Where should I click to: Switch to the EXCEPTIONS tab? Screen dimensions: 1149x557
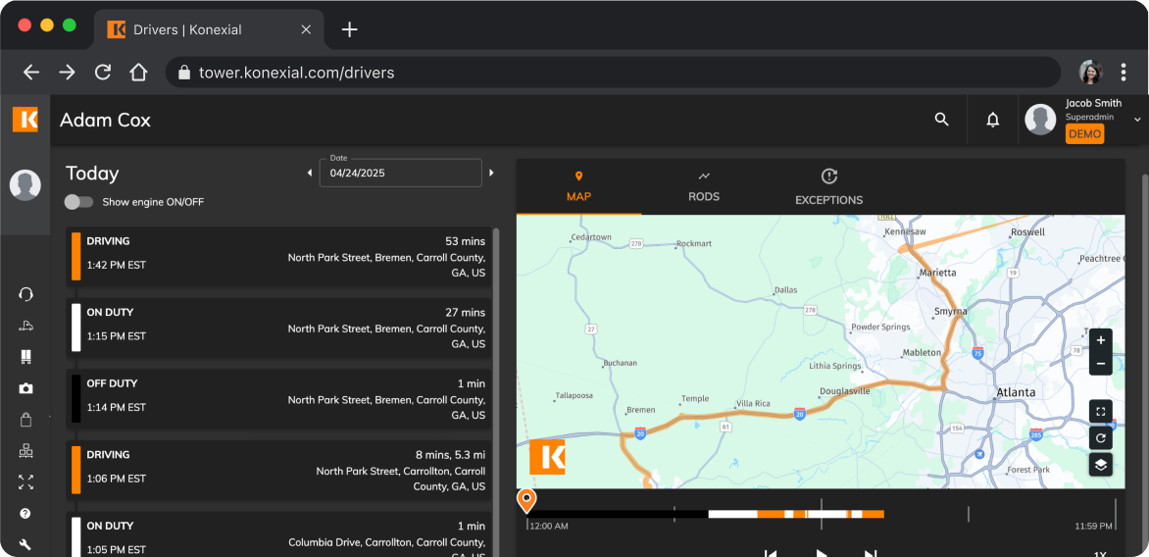pos(828,187)
